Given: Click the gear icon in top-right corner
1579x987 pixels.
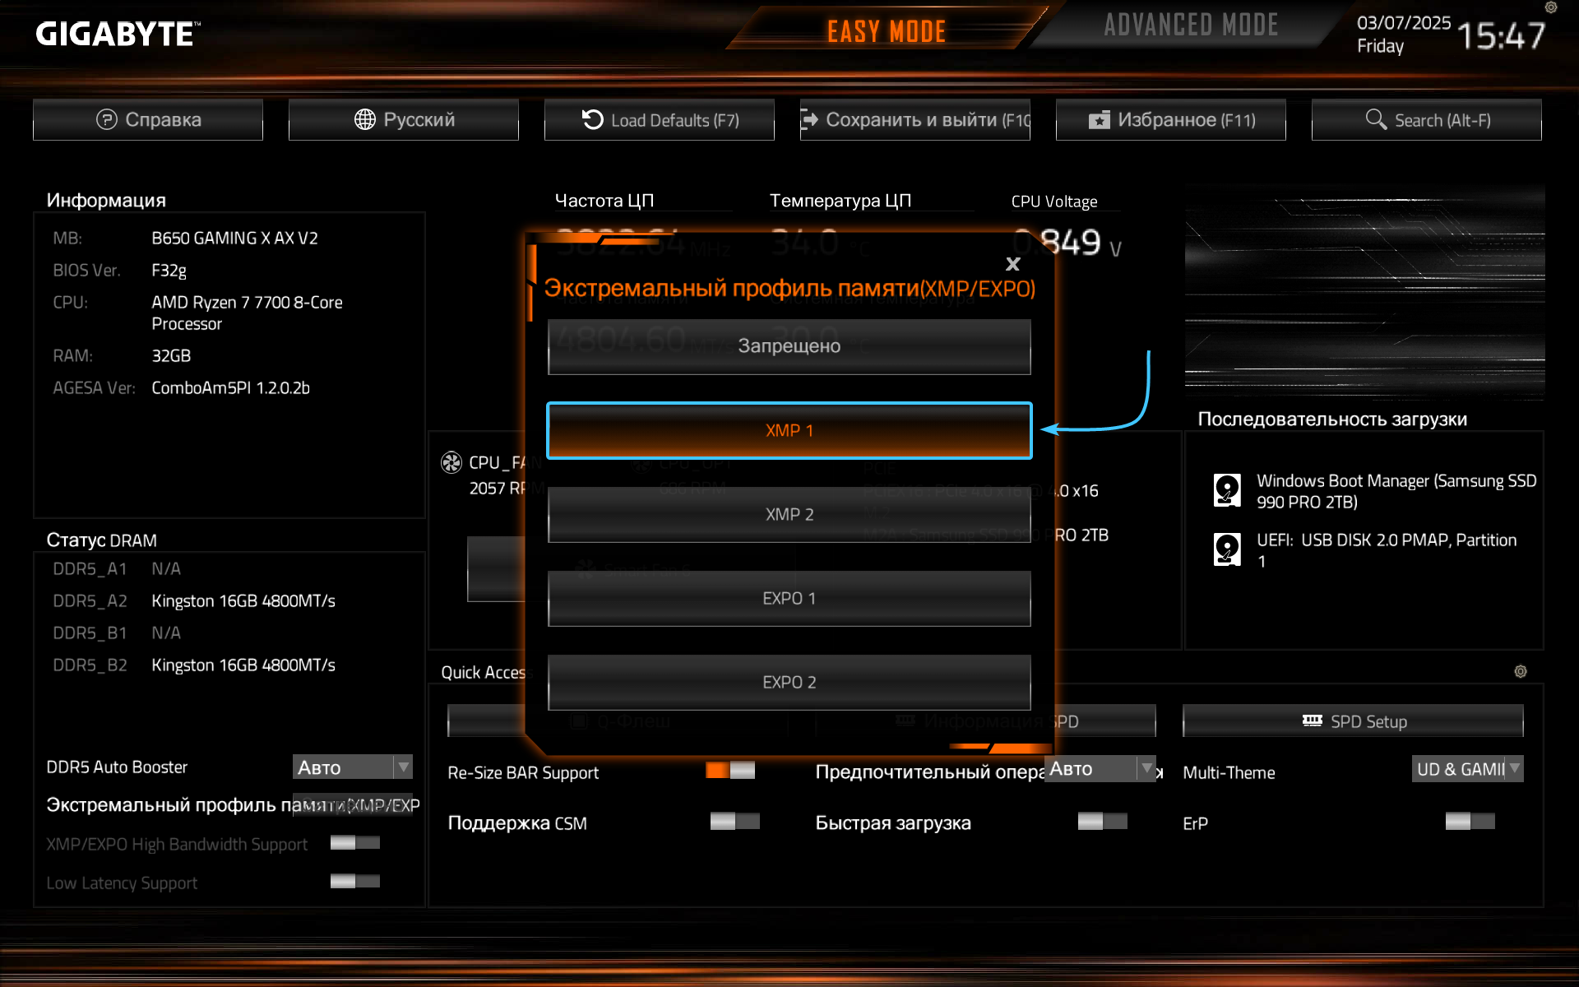Looking at the screenshot, I should click(x=1551, y=7).
